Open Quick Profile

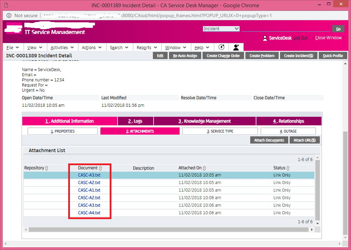[x=333, y=56]
